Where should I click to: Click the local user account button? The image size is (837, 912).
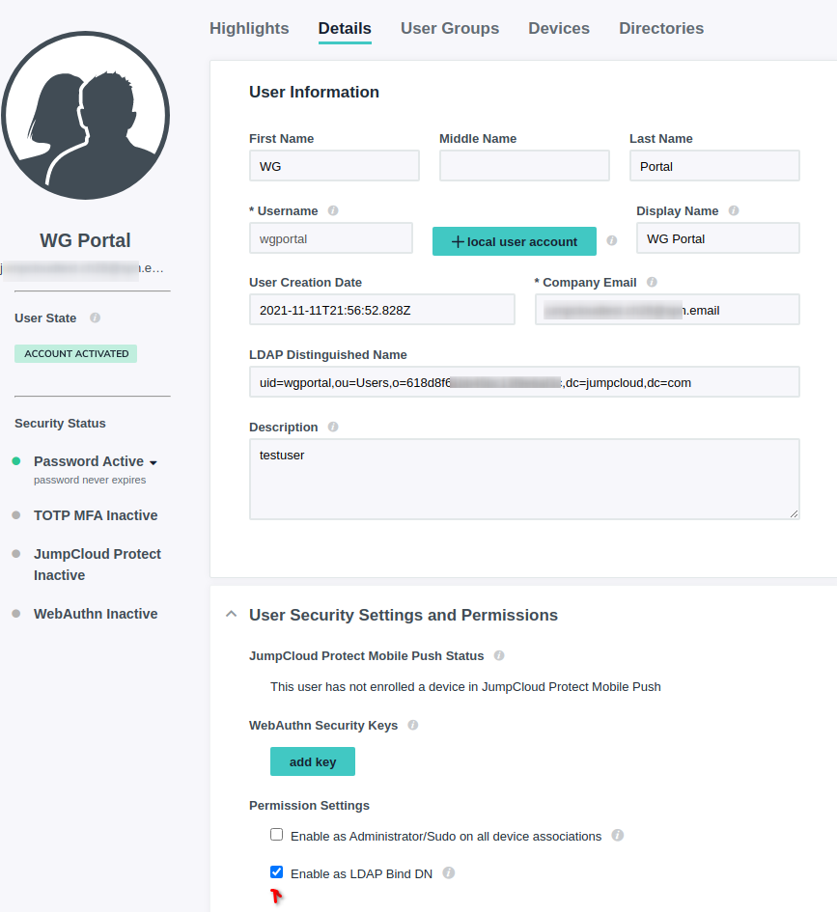pyautogui.click(x=514, y=241)
